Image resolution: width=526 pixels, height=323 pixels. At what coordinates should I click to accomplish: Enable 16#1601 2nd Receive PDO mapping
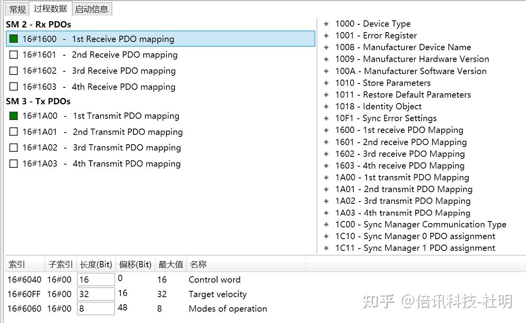pyautogui.click(x=13, y=54)
